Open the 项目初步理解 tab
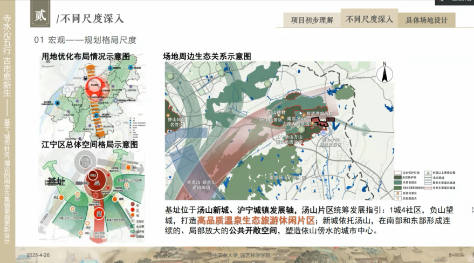 pyautogui.click(x=311, y=21)
